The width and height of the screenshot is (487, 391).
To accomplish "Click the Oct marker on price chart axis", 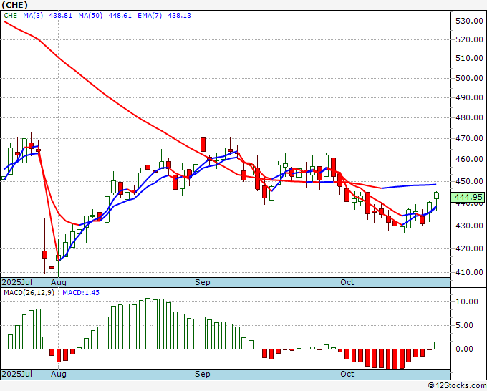I will click(347, 282).
